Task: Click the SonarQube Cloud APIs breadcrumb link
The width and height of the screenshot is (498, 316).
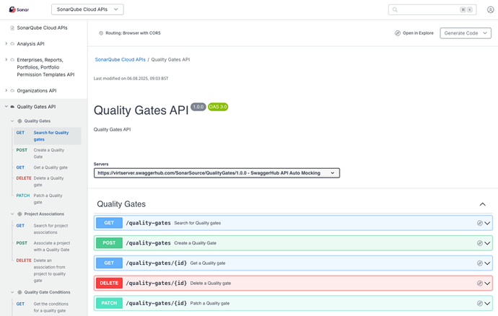Action: (x=120, y=59)
